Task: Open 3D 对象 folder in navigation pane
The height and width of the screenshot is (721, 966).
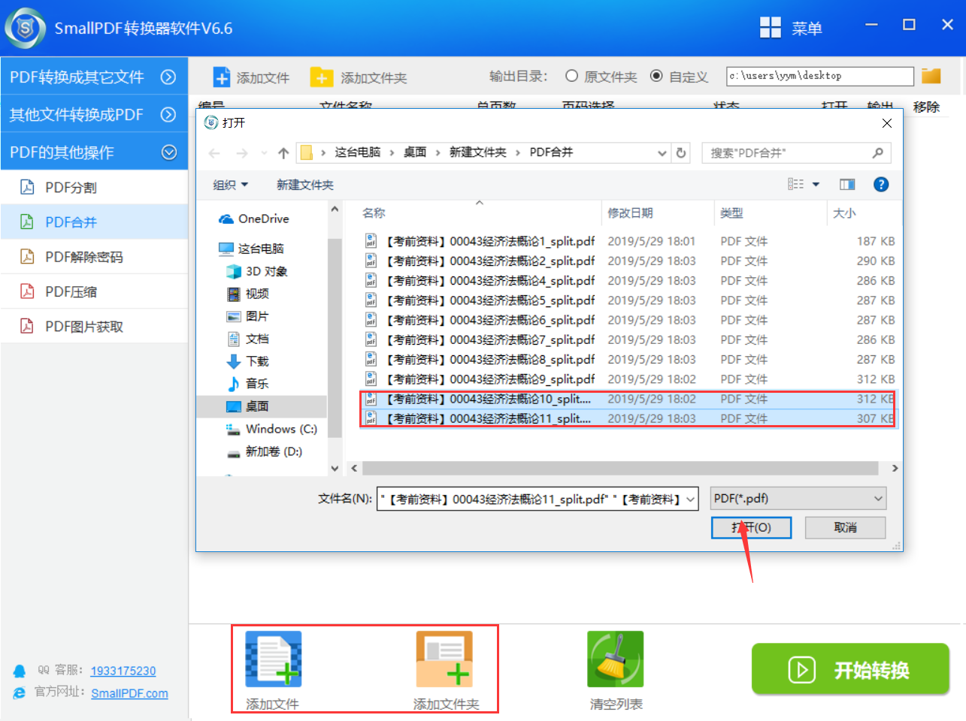Action: pos(257,271)
